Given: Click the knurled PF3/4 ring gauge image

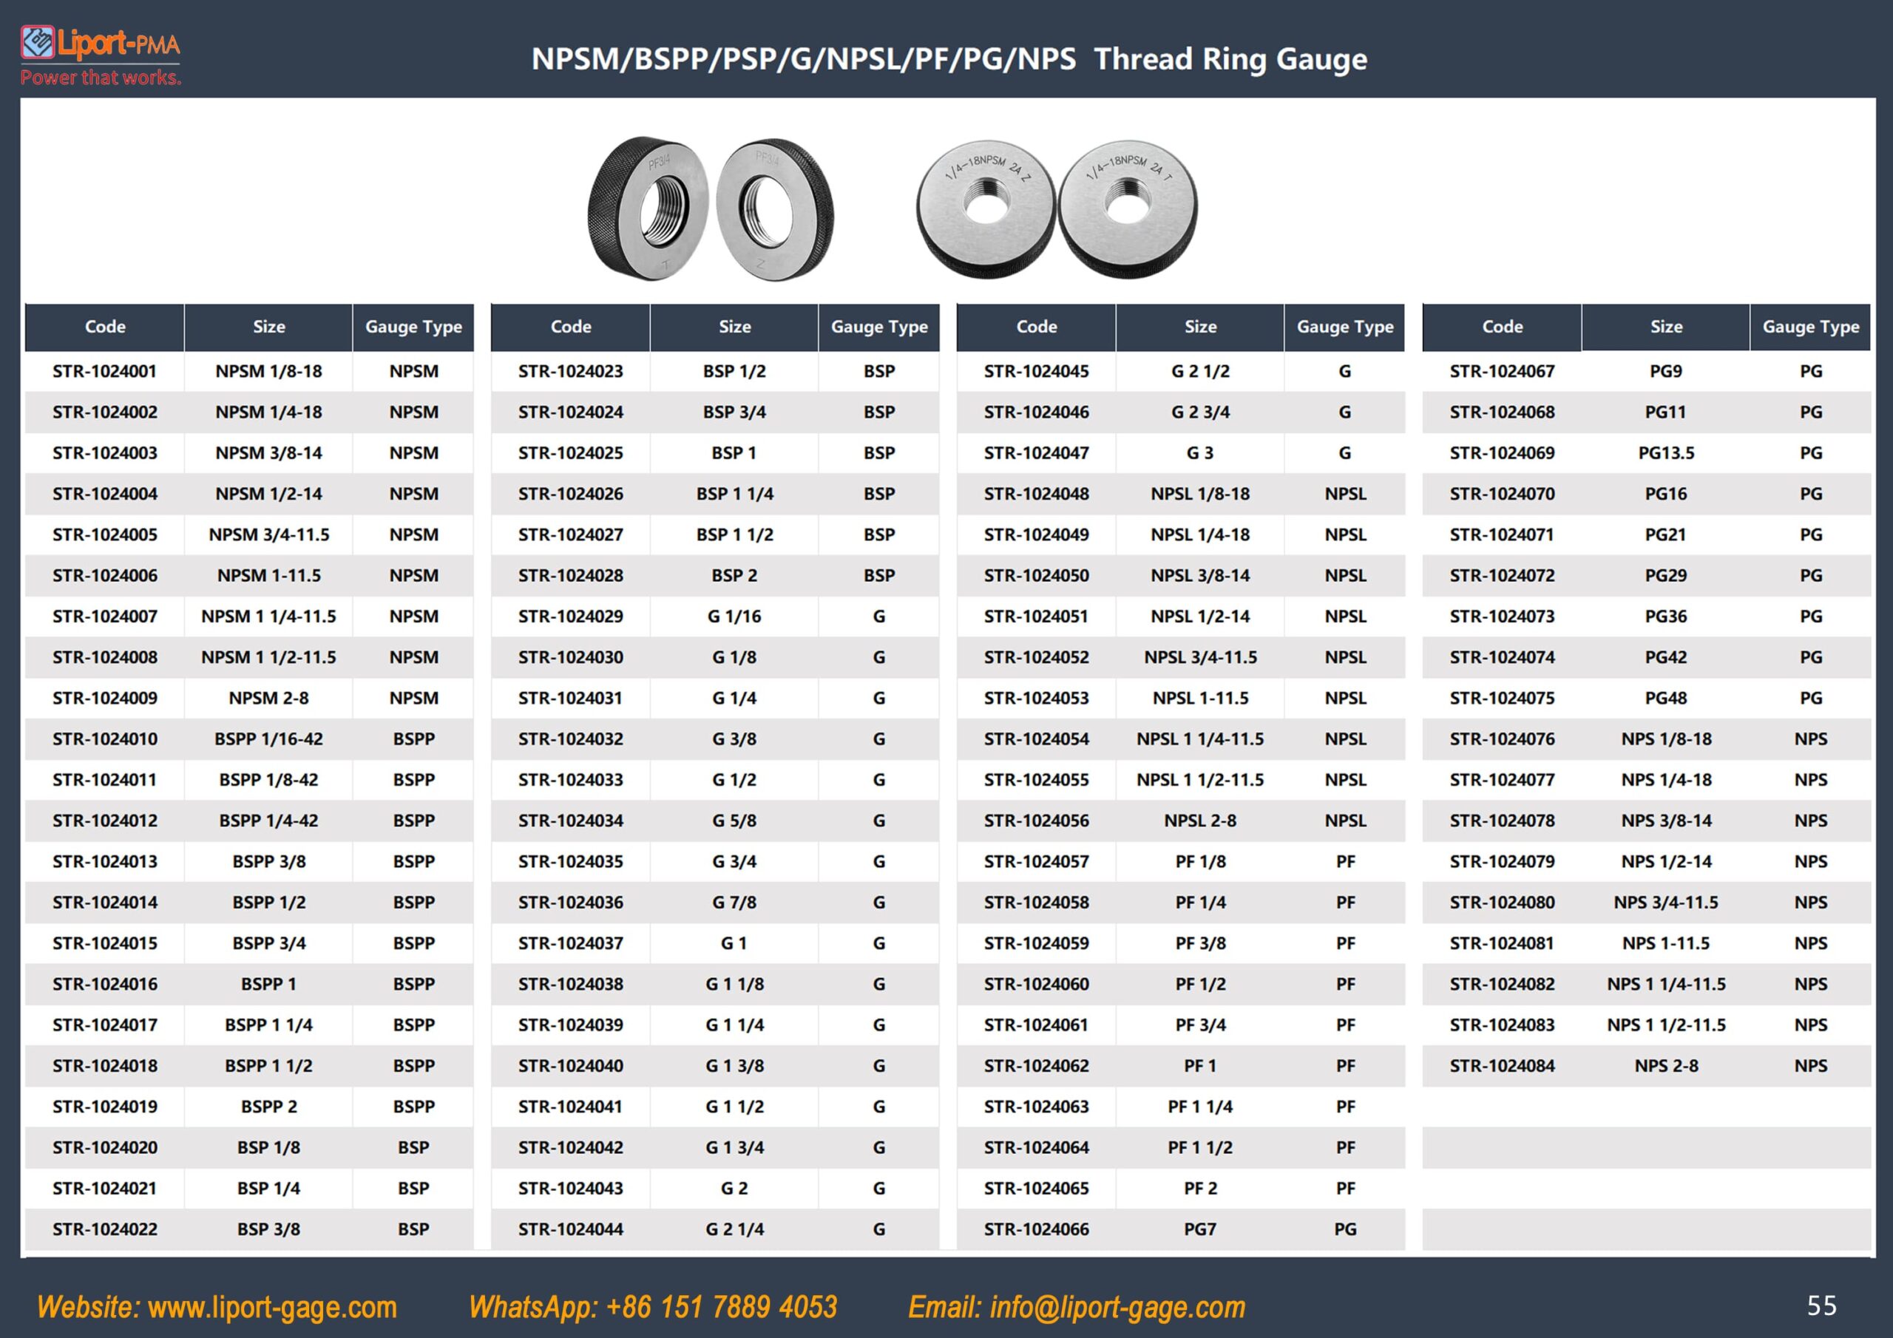Looking at the screenshot, I should click(x=710, y=208).
